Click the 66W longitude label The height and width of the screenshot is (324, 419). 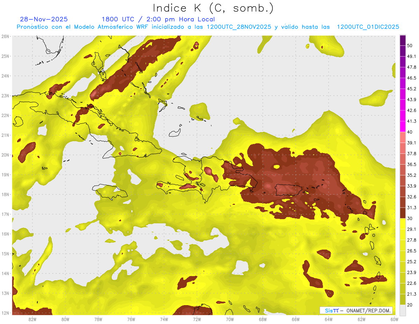[x=296, y=319]
